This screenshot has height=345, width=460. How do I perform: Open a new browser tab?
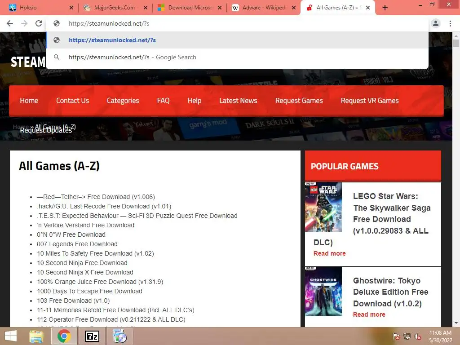[x=385, y=8]
